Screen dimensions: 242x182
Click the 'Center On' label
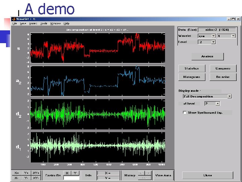(x=53, y=175)
